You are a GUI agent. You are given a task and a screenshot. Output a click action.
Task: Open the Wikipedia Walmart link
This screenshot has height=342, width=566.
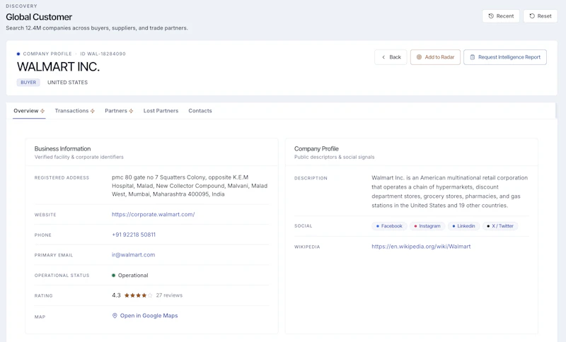tap(421, 247)
